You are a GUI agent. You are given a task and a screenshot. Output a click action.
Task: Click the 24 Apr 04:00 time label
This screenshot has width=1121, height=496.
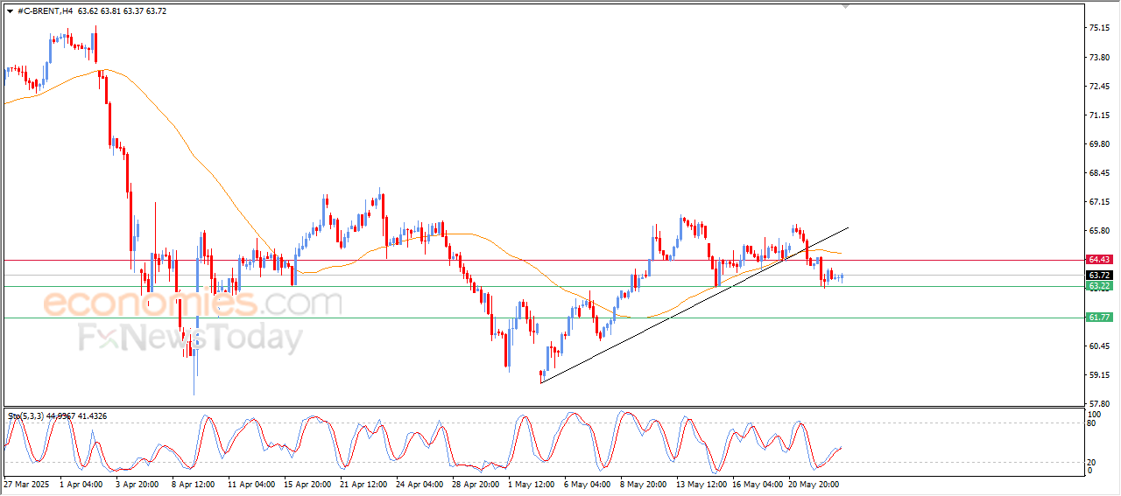[419, 484]
